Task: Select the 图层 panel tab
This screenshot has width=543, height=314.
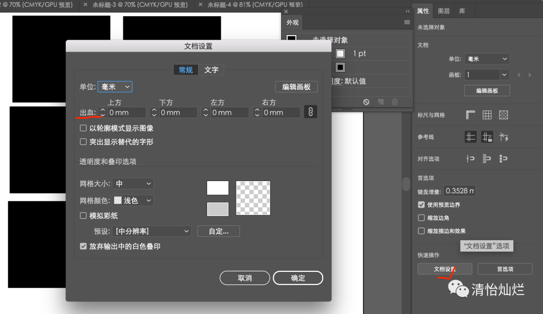Action: click(x=443, y=11)
